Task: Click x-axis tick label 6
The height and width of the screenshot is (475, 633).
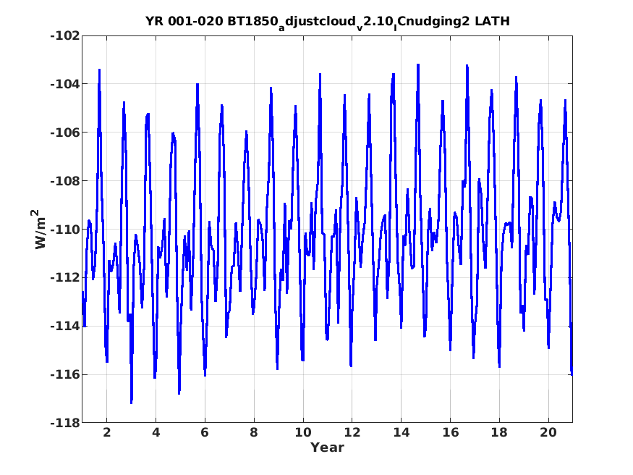Action: (205, 432)
